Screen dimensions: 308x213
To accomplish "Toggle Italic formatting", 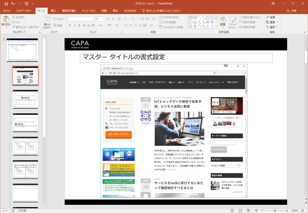I will pyautogui.click(x=75, y=25).
